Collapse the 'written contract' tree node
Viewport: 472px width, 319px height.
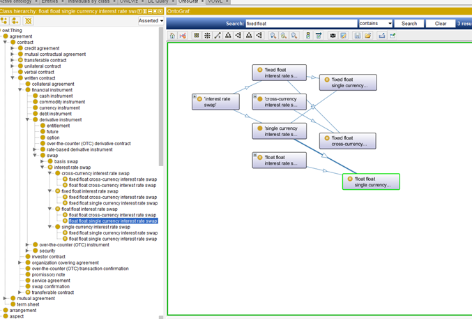point(13,78)
